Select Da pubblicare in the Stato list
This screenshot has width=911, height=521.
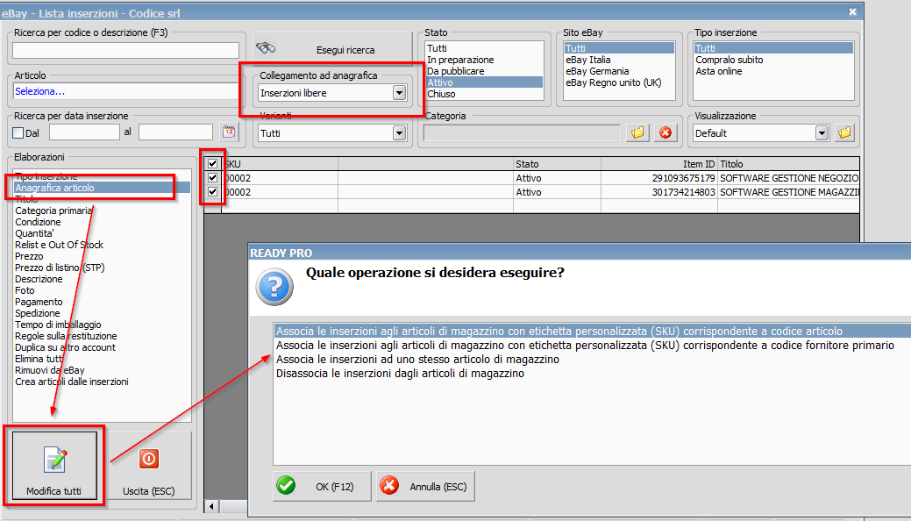[x=485, y=71]
